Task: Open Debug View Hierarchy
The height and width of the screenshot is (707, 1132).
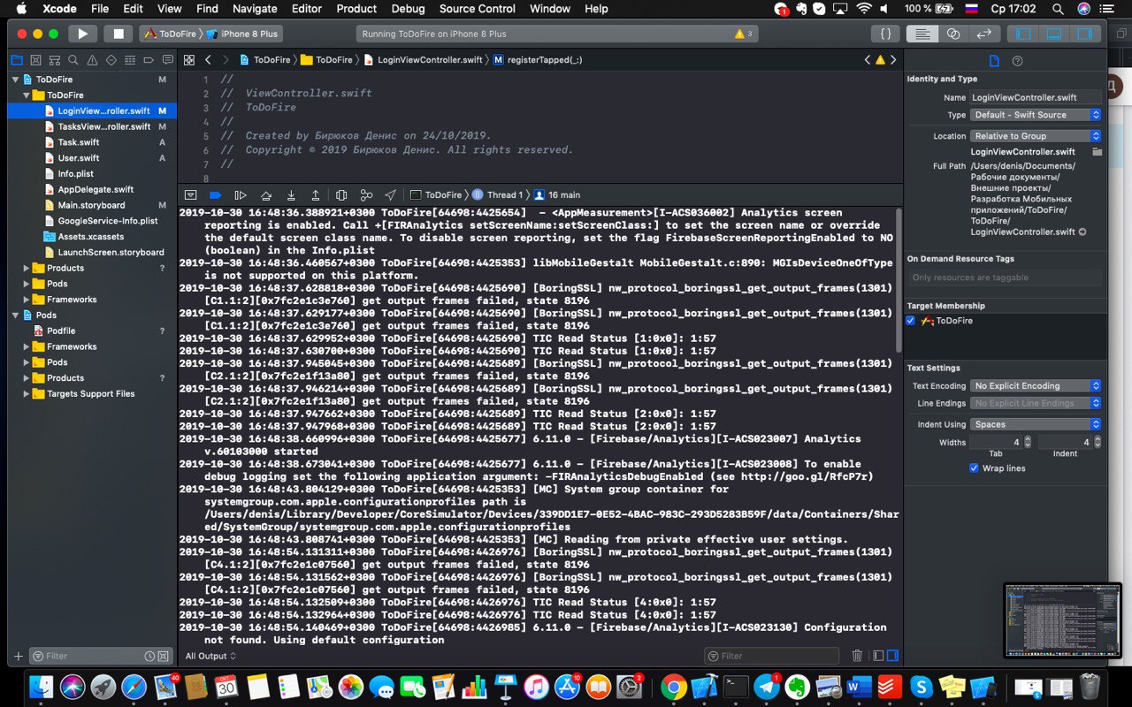Action: (x=341, y=194)
